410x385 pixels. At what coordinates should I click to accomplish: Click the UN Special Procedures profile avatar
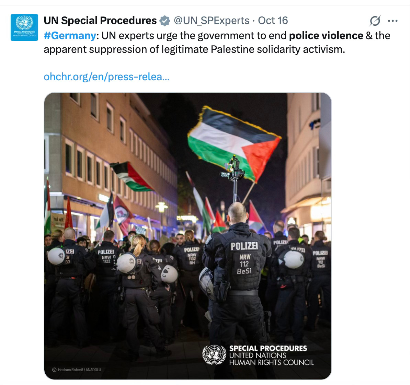click(x=24, y=27)
